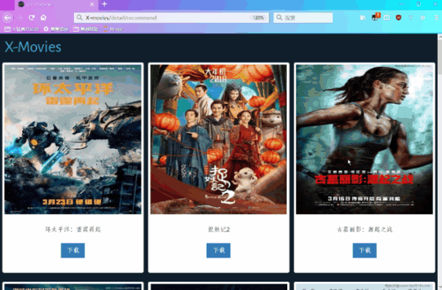442x290 pixels.
Task: Select the recommend browser tab
Action: (x=56, y=5)
